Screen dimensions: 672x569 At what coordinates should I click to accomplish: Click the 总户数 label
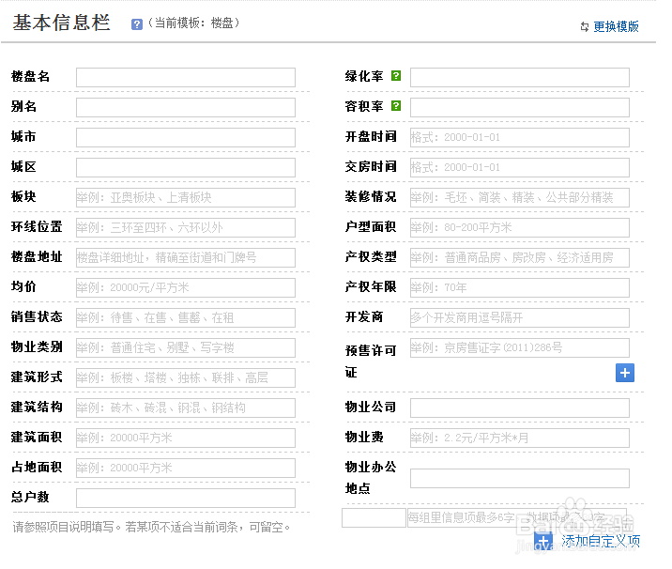(x=30, y=497)
